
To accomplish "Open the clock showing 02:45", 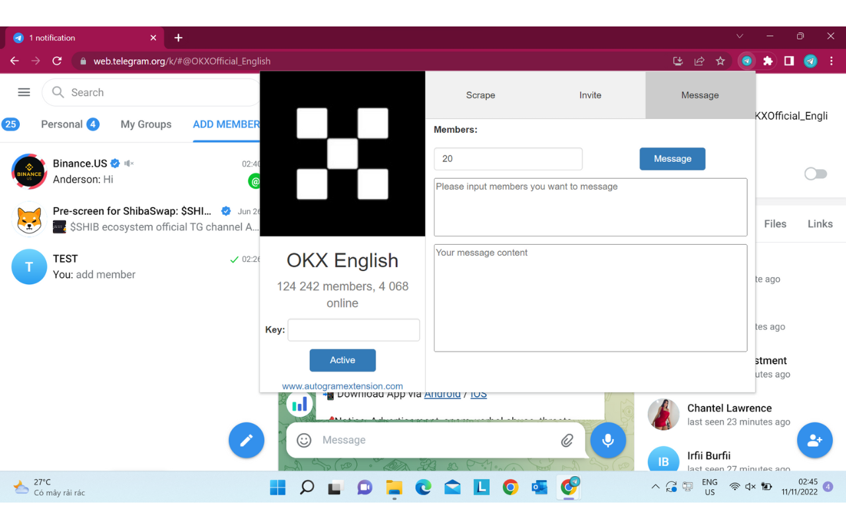I will point(799,487).
